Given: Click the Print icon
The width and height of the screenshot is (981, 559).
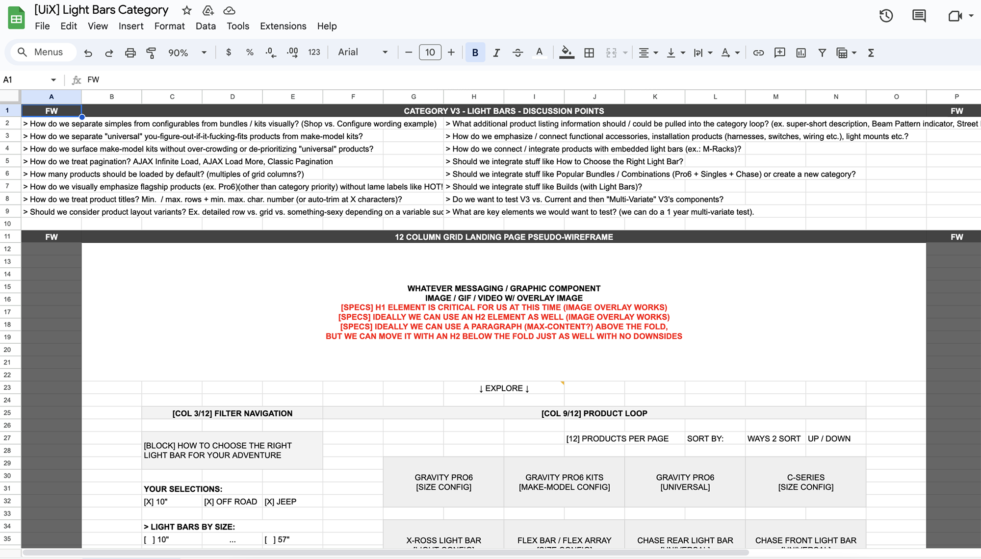Looking at the screenshot, I should (x=130, y=52).
